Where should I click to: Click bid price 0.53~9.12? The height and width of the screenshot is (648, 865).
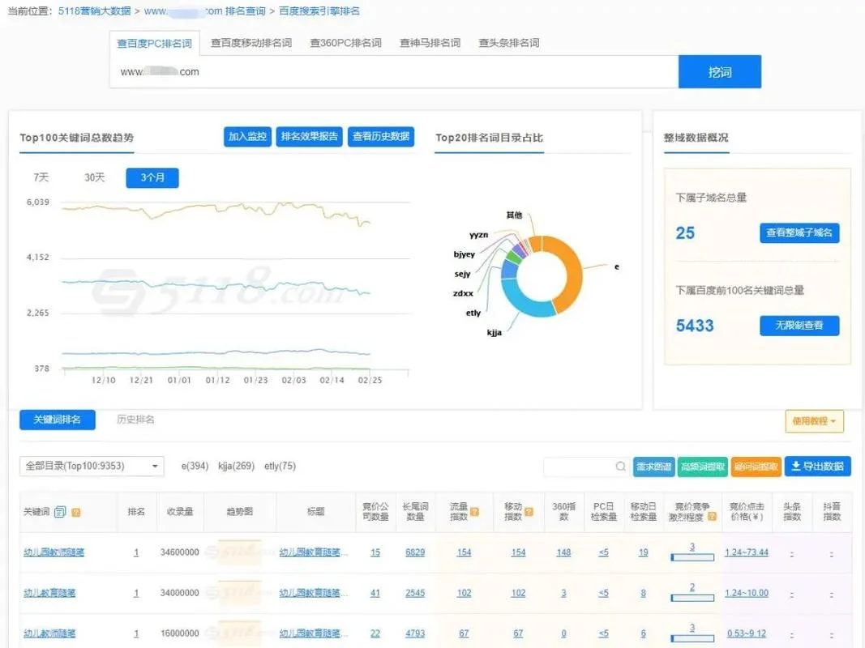pos(747,633)
